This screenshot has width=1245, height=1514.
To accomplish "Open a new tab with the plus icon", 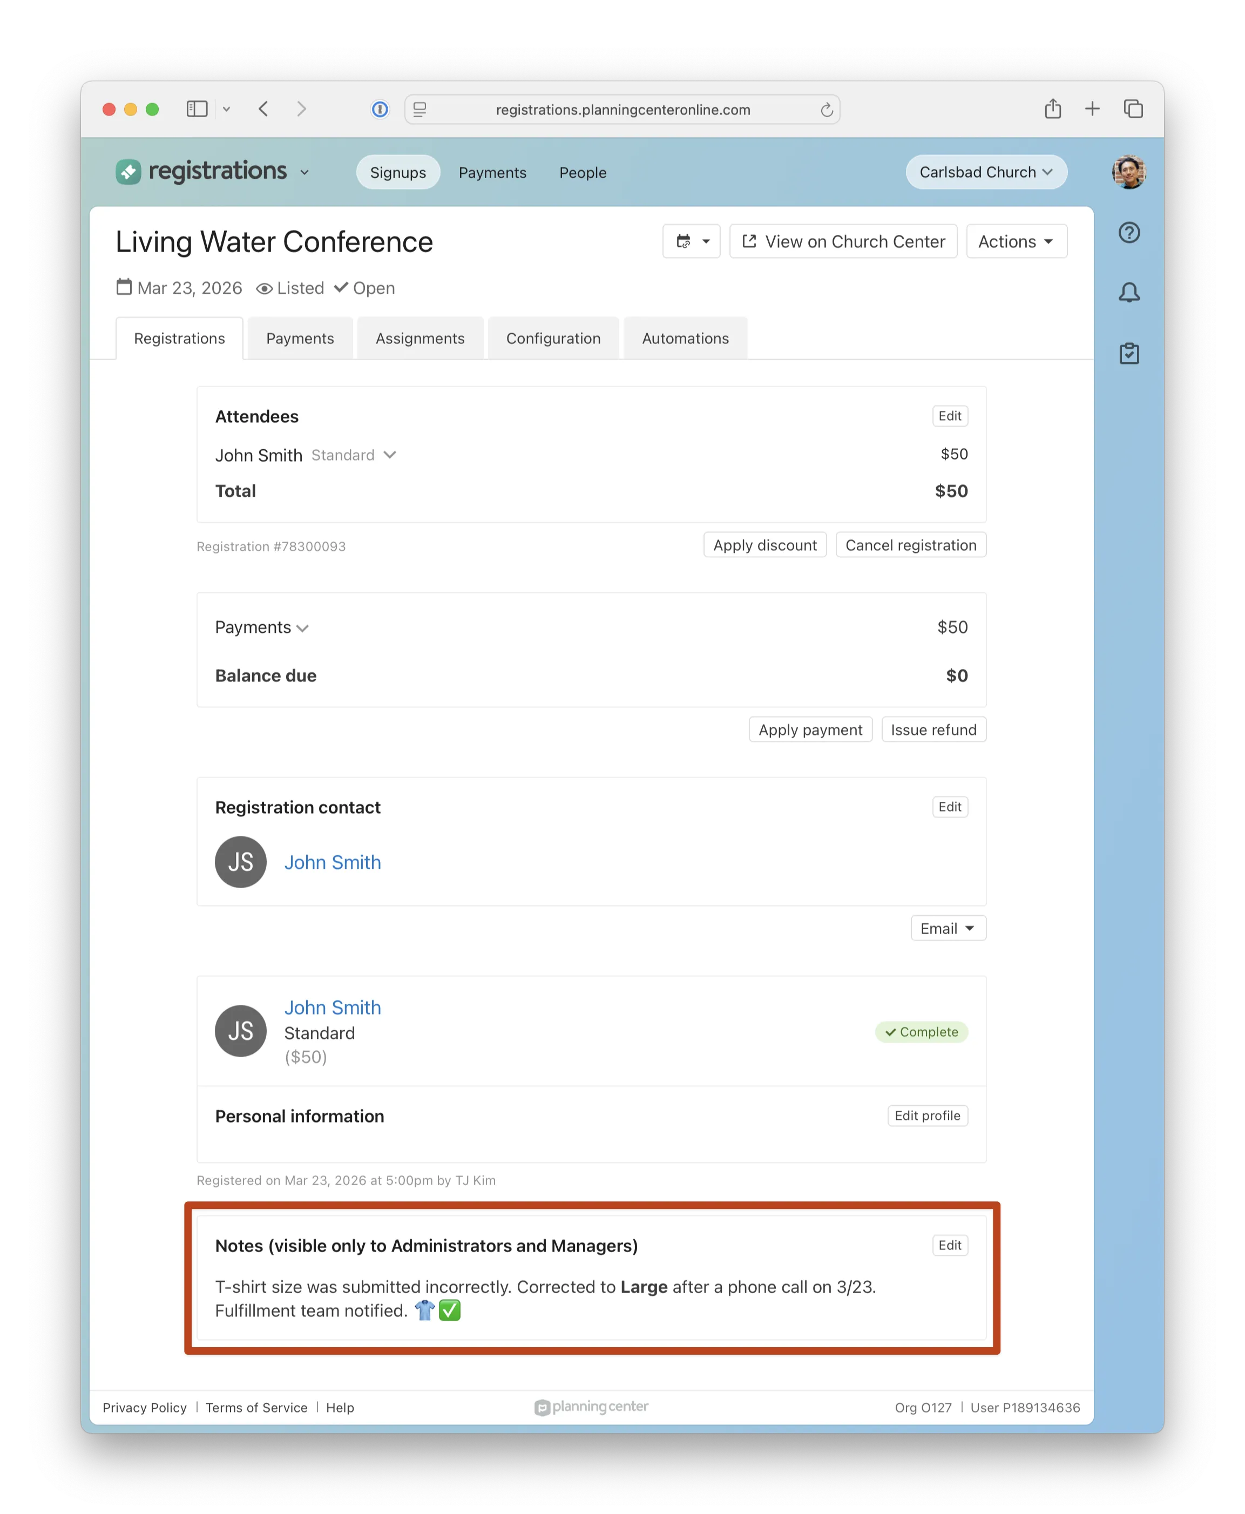I will 1092,109.
